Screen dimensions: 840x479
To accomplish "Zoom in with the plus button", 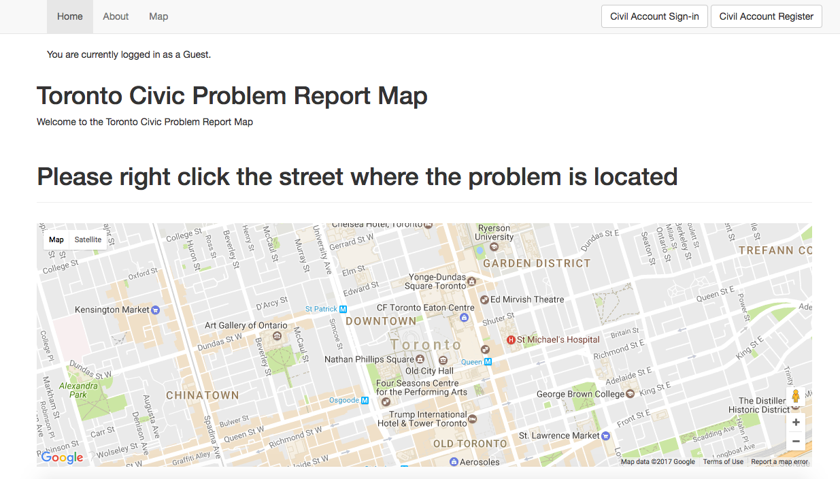I will (x=796, y=423).
